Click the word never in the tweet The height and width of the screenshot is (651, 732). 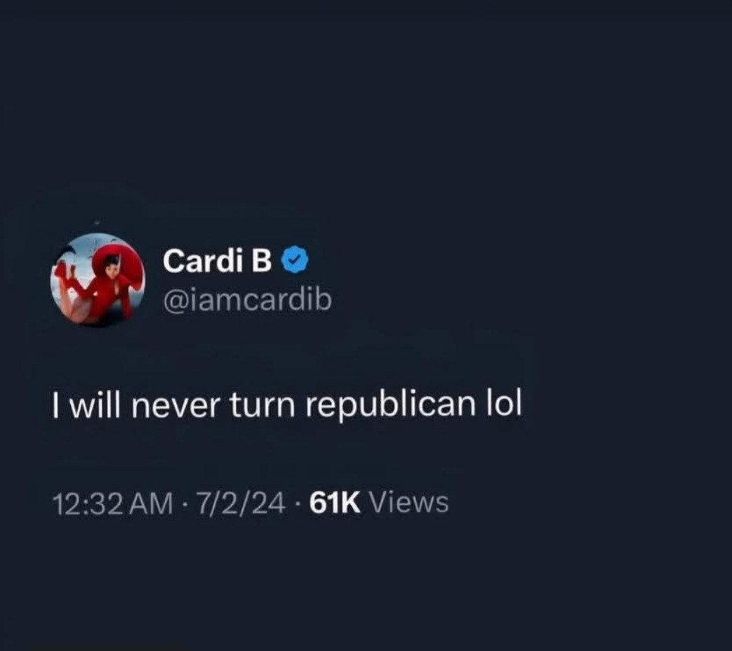click(x=175, y=406)
